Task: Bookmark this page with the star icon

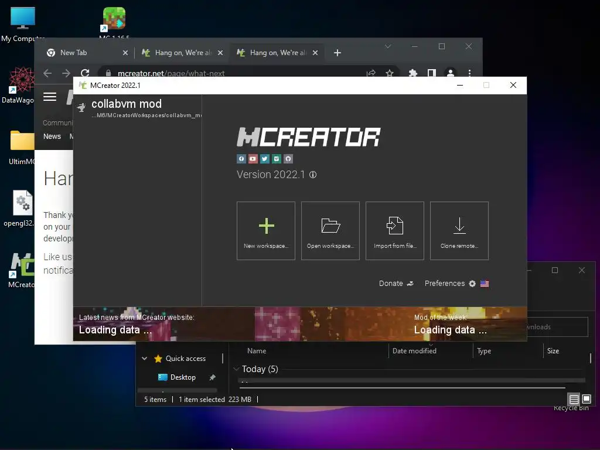Action: point(390,73)
